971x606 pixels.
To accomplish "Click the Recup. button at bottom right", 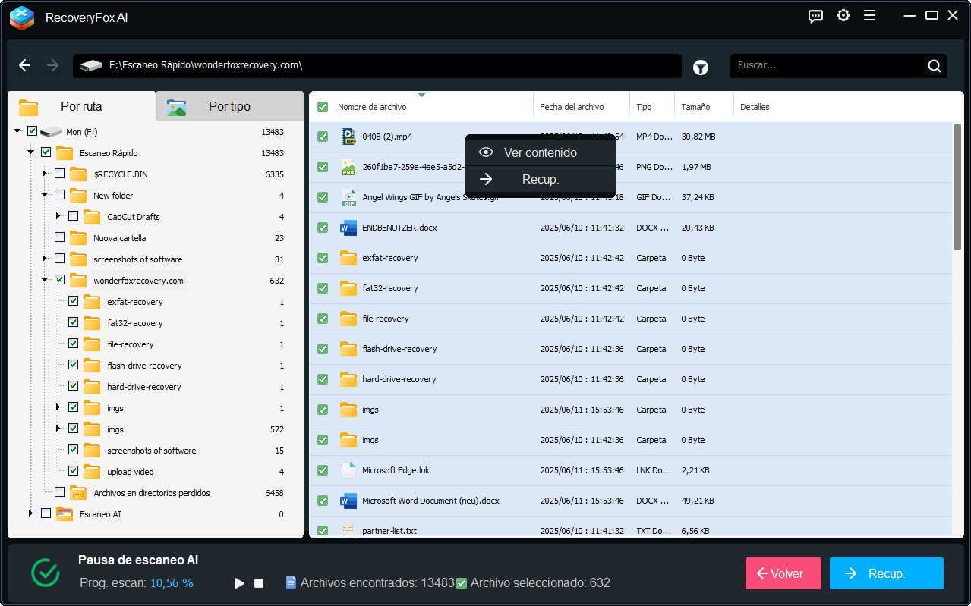I will pos(886,573).
